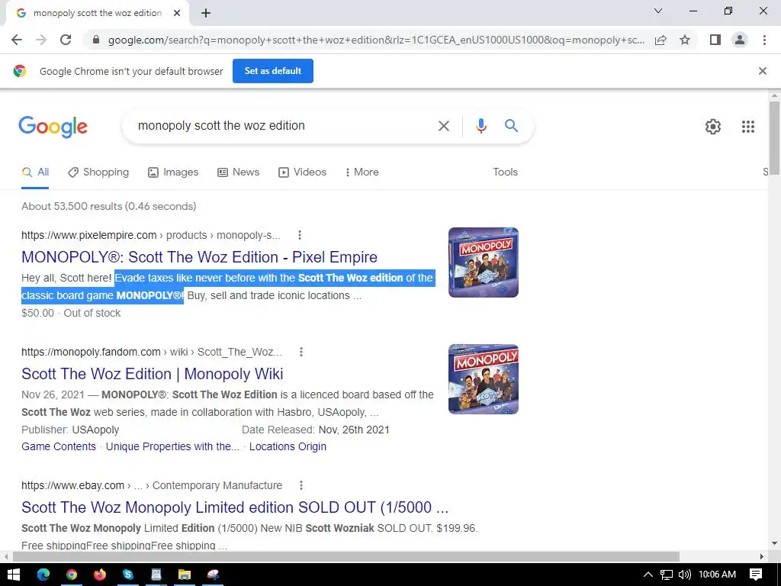
Task: Open tab search dropdown chevron
Action: (658, 11)
